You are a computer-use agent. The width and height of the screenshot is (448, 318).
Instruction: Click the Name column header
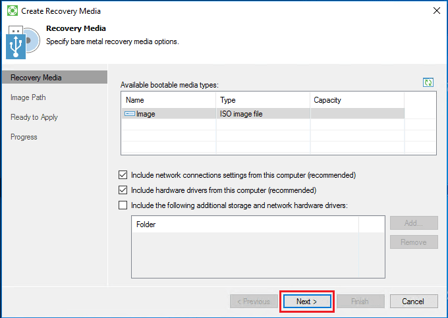169,100
